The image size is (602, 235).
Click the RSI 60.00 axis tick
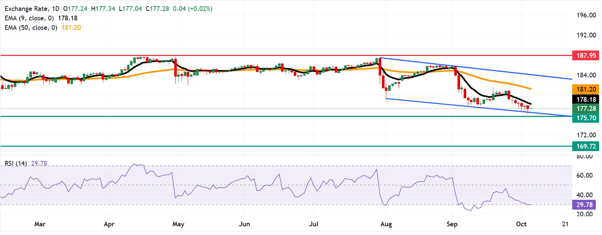pos(585,175)
